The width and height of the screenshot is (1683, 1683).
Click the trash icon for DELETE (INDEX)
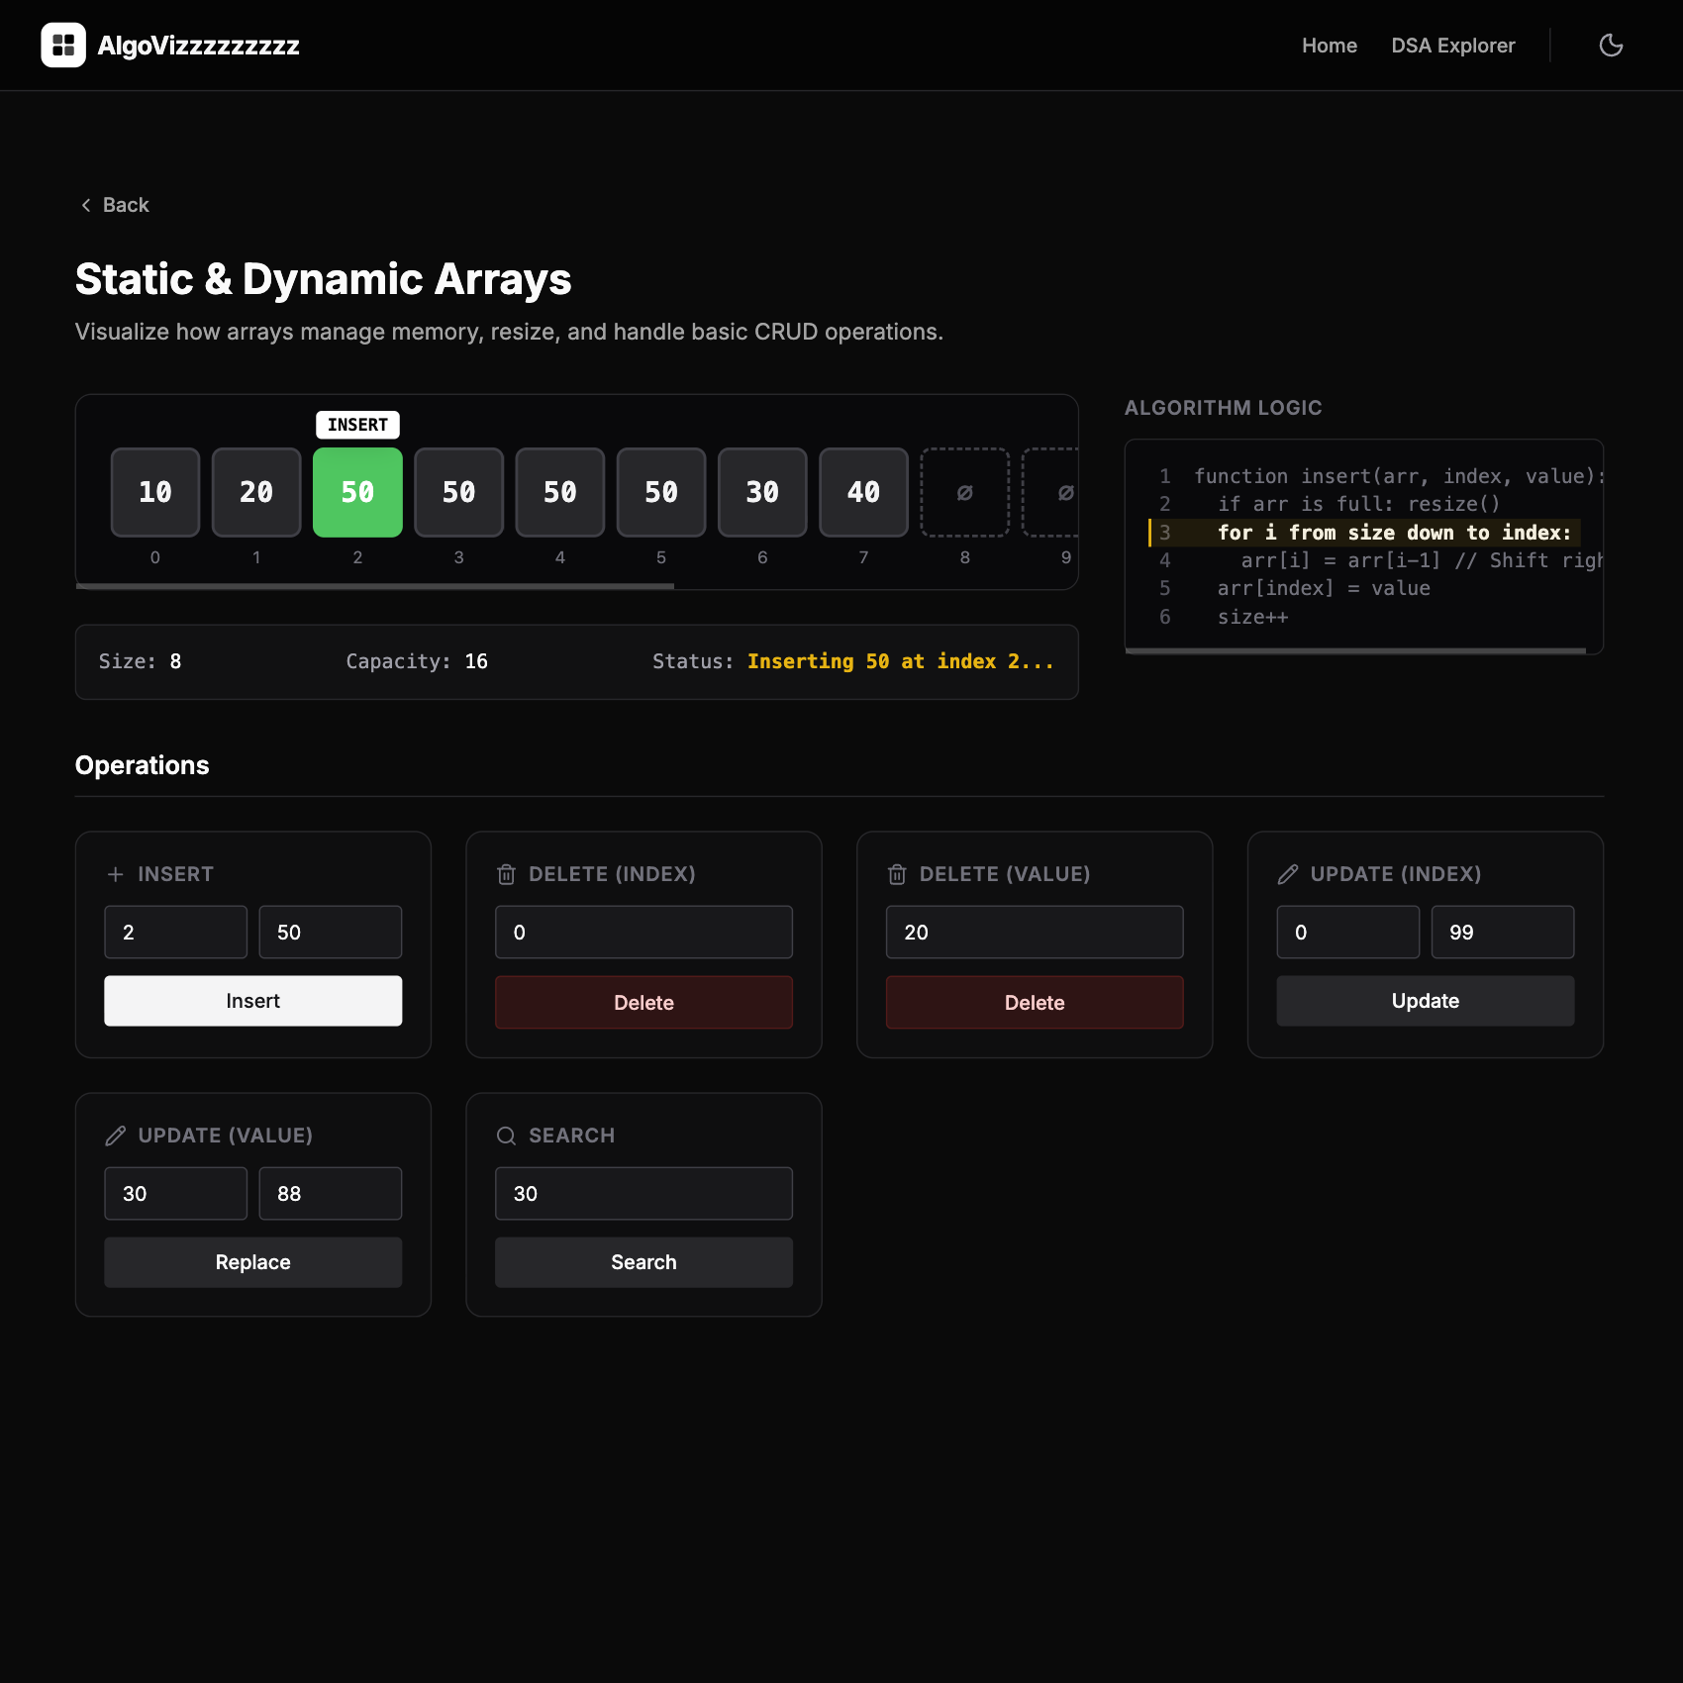click(x=506, y=874)
